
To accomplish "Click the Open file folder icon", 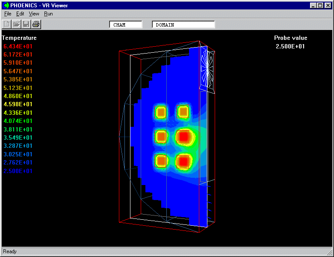I will (x=16, y=24).
